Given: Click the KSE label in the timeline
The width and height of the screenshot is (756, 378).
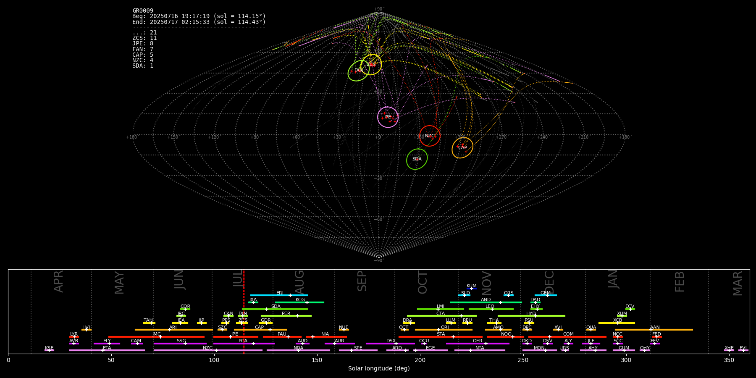Looking at the screenshot, I should tap(49, 348).
